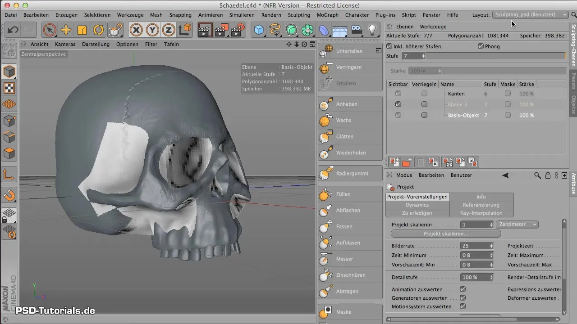Click the Bilderrate value field
Screen dimensions: 577x324
(475, 246)
